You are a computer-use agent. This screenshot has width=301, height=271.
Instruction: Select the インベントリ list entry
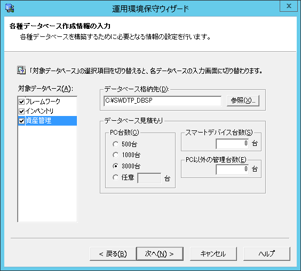pos(39,111)
